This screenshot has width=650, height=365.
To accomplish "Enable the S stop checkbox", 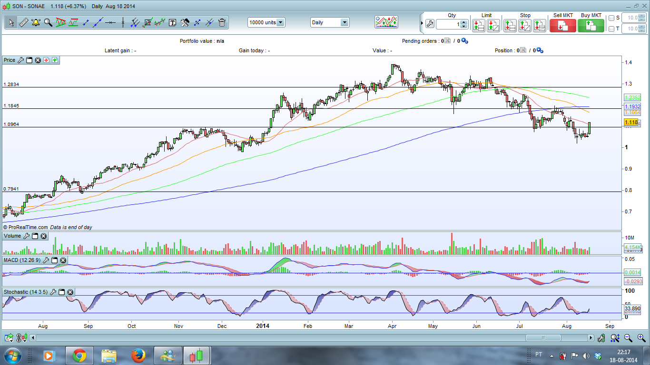I will [611, 18].
